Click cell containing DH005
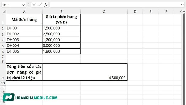The width and height of the screenshot is (186, 105). click(x=24, y=51)
